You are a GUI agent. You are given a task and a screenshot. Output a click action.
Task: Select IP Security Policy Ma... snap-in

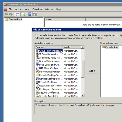[x=51, y=58]
